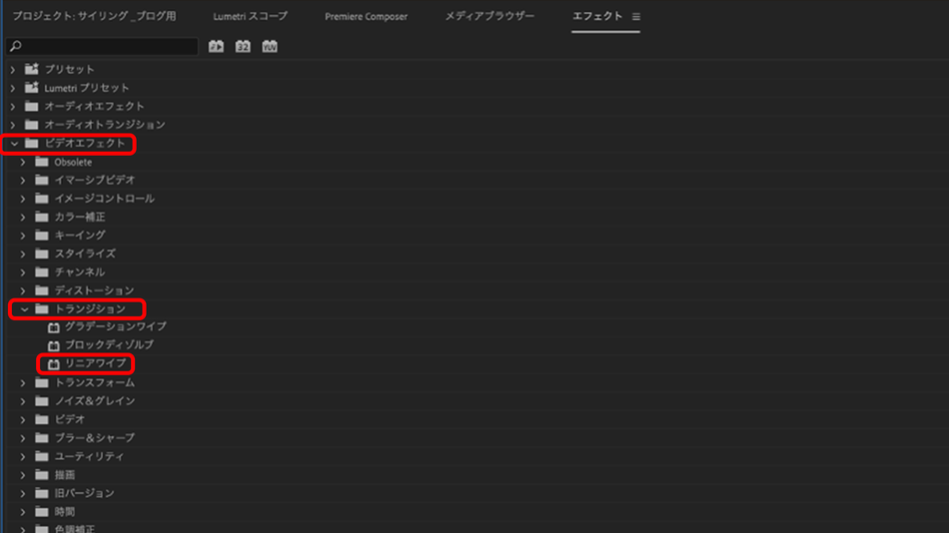Click the ビデオエフェクト folder icon
Image resolution: width=949 pixels, height=533 pixels.
tap(32, 144)
